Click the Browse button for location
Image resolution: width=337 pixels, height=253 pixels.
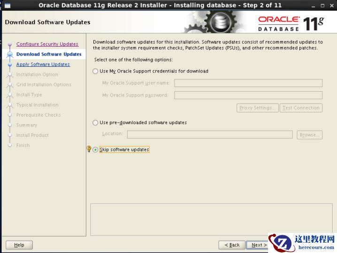coord(309,135)
